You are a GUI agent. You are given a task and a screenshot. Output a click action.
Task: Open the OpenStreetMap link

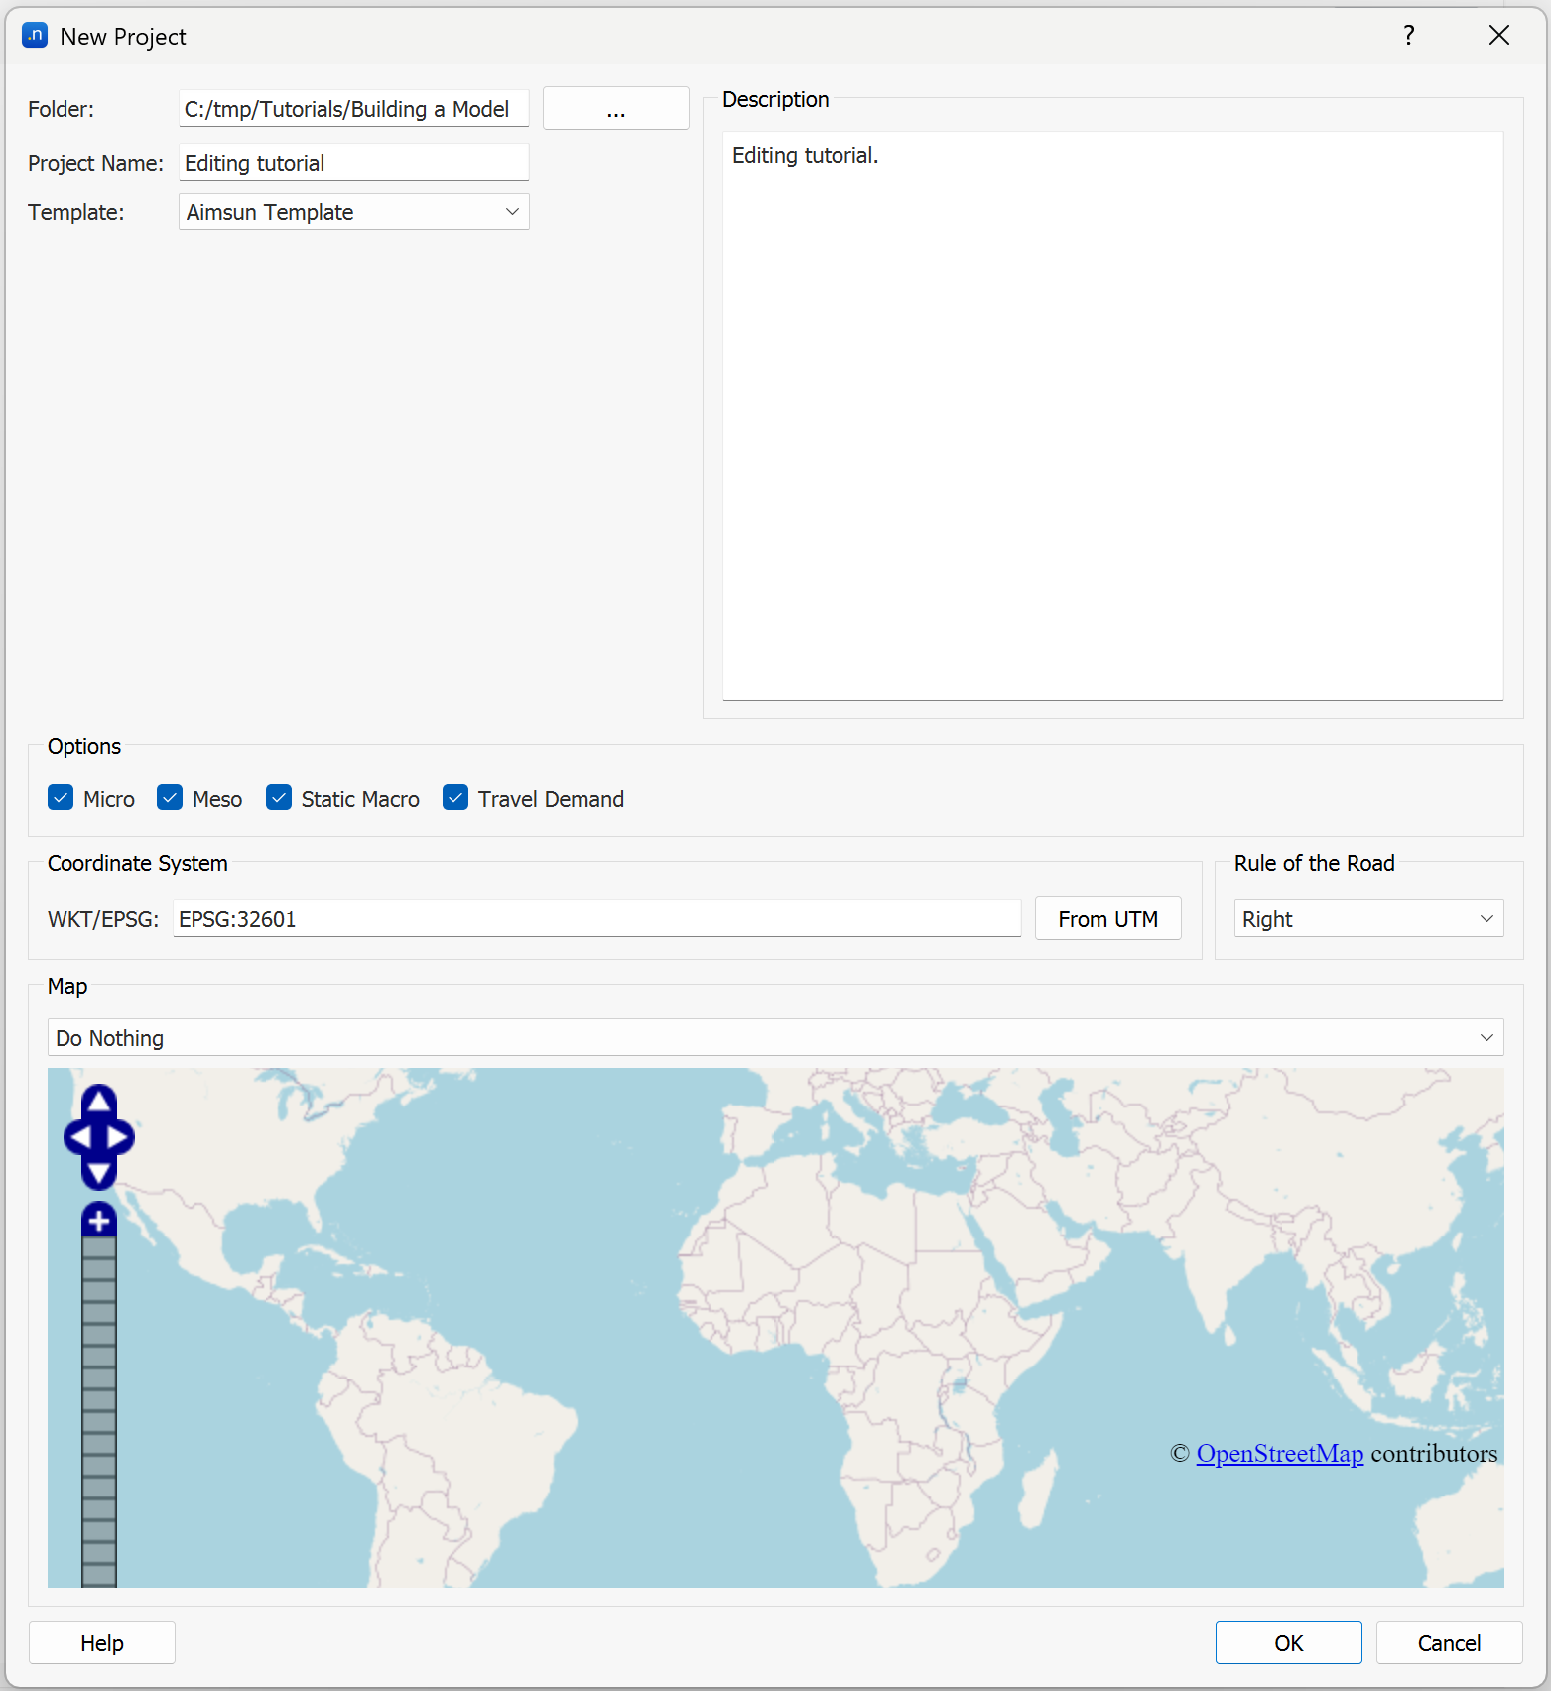(x=1279, y=1454)
